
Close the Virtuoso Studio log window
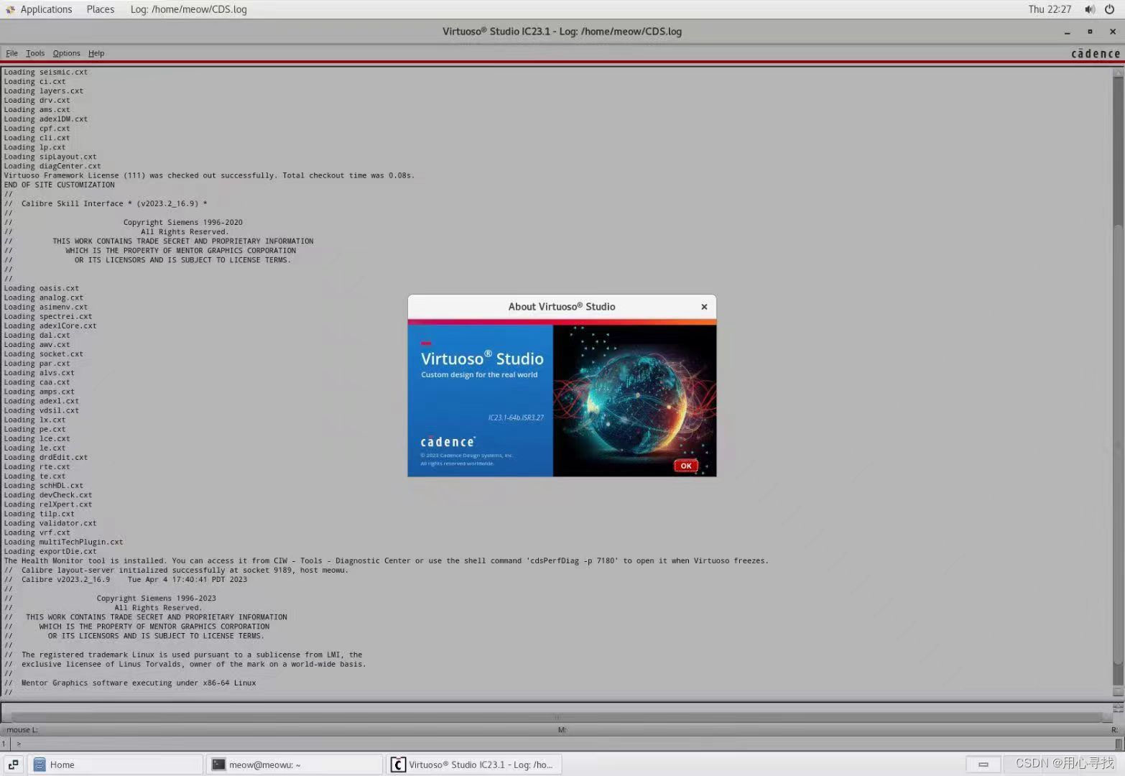pos(1113,32)
